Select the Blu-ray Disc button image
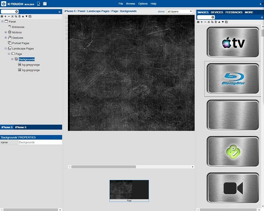 point(233,79)
